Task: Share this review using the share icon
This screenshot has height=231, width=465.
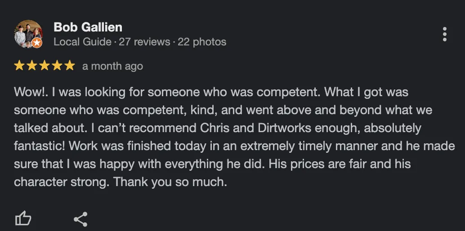Action: click(80, 219)
